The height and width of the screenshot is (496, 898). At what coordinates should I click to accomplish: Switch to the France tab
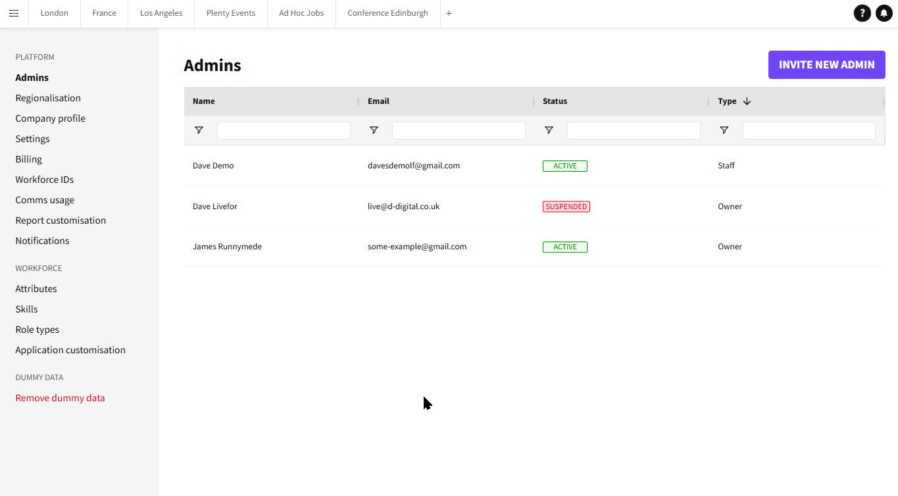pyautogui.click(x=105, y=13)
